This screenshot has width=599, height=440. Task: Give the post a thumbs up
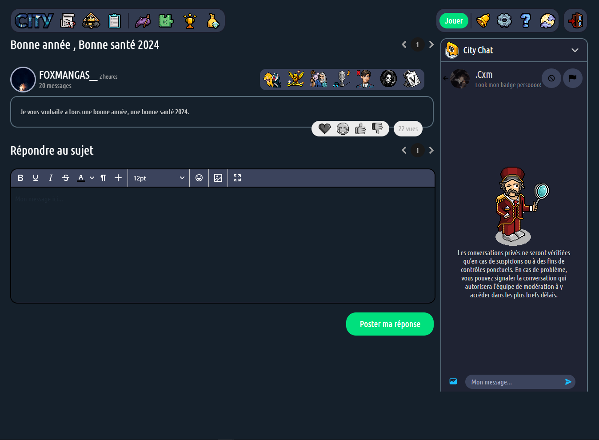click(x=360, y=129)
